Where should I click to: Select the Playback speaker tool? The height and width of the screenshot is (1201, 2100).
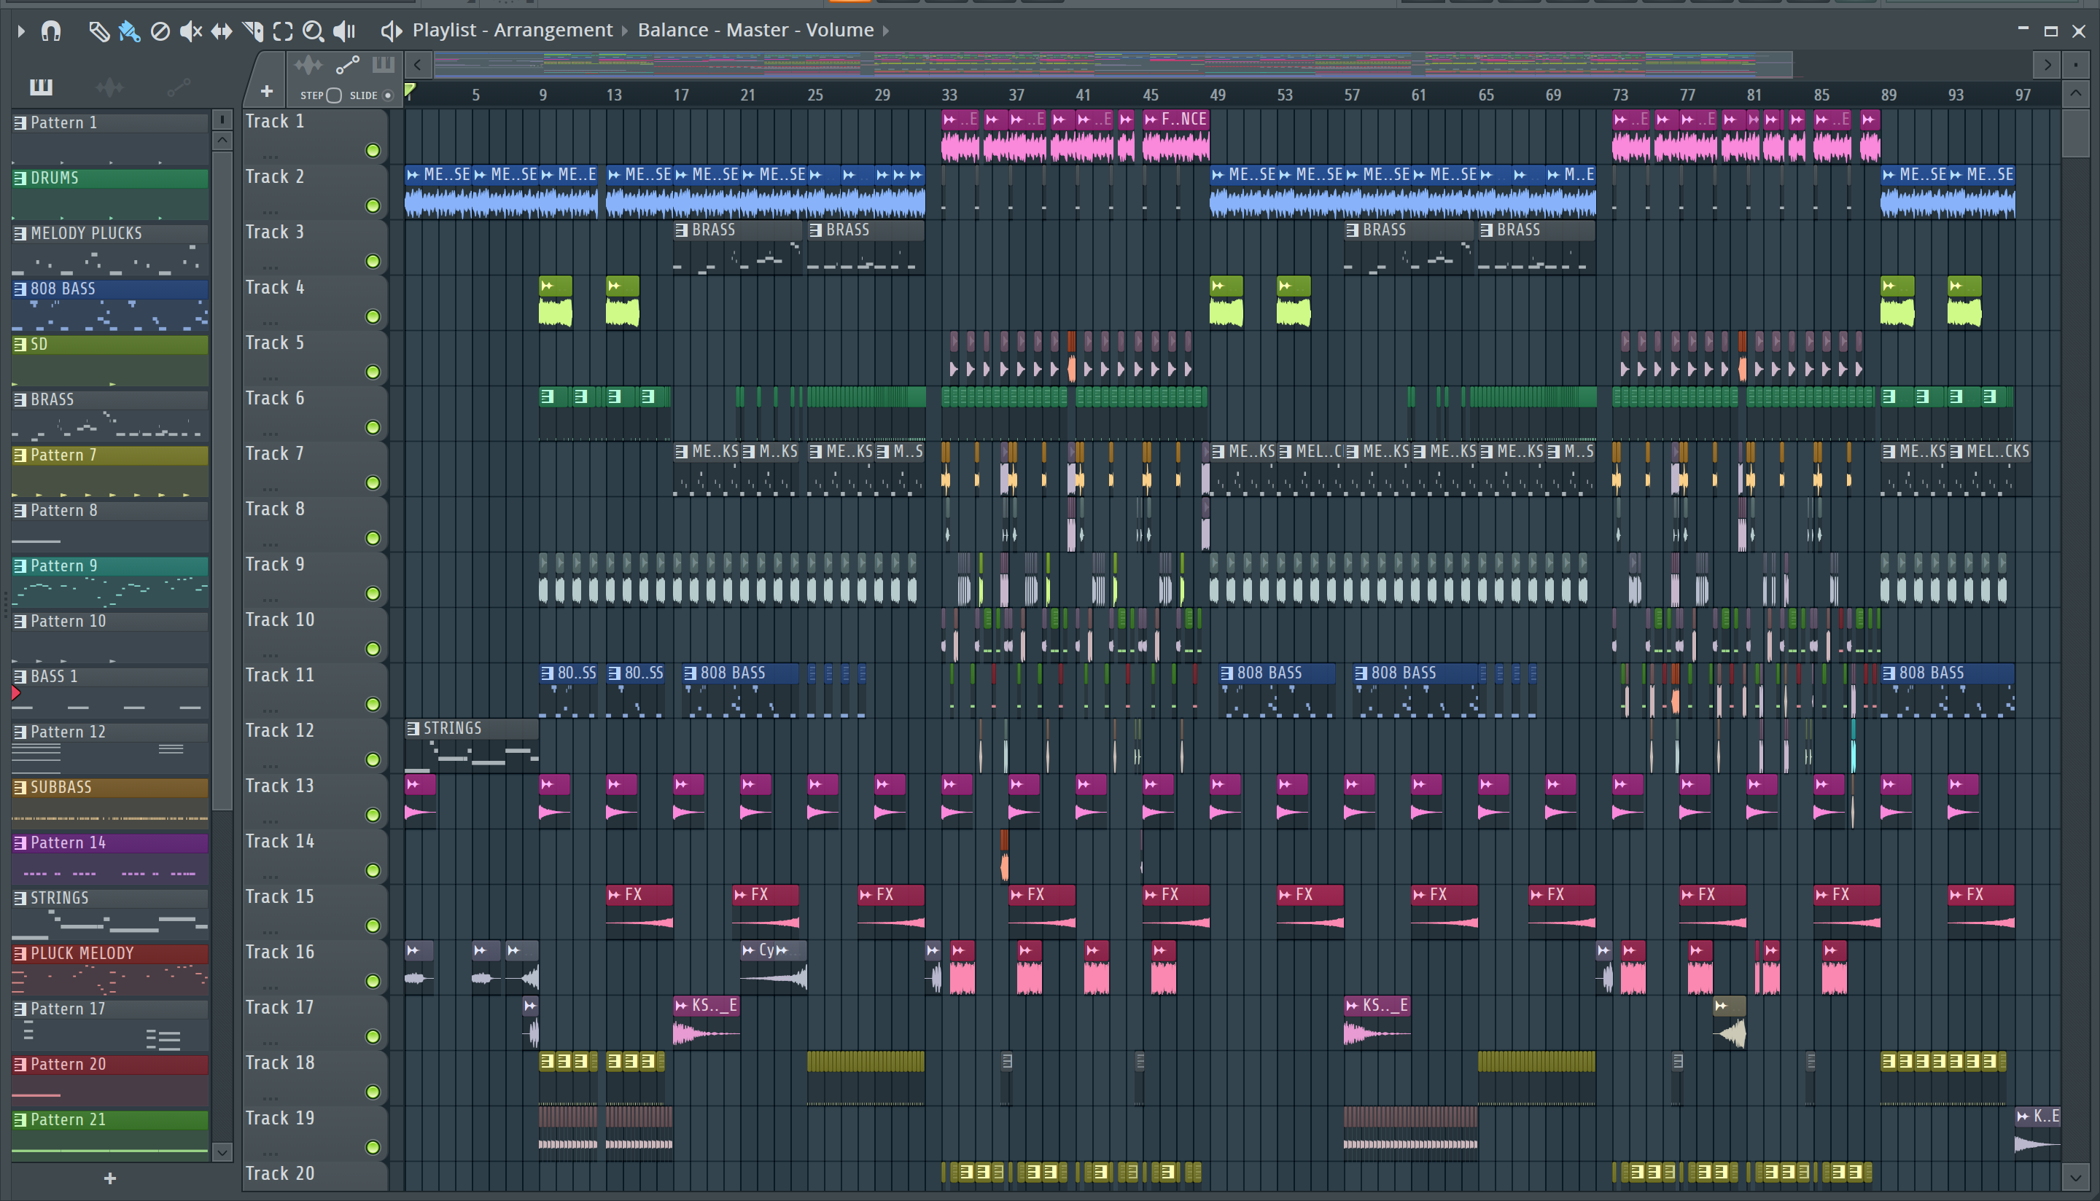click(344, 31)
